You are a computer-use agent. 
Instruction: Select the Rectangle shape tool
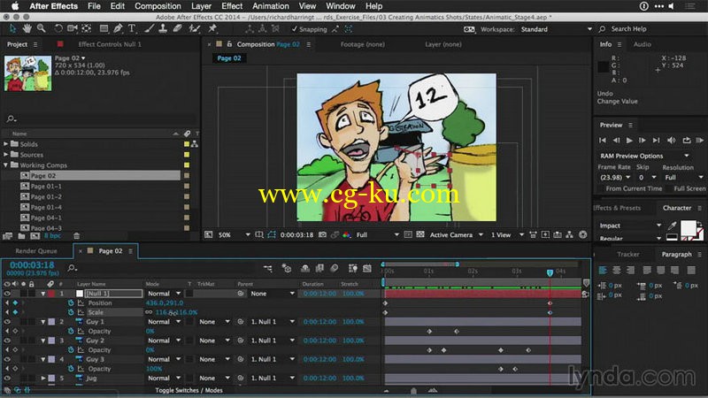pos(104,29)
